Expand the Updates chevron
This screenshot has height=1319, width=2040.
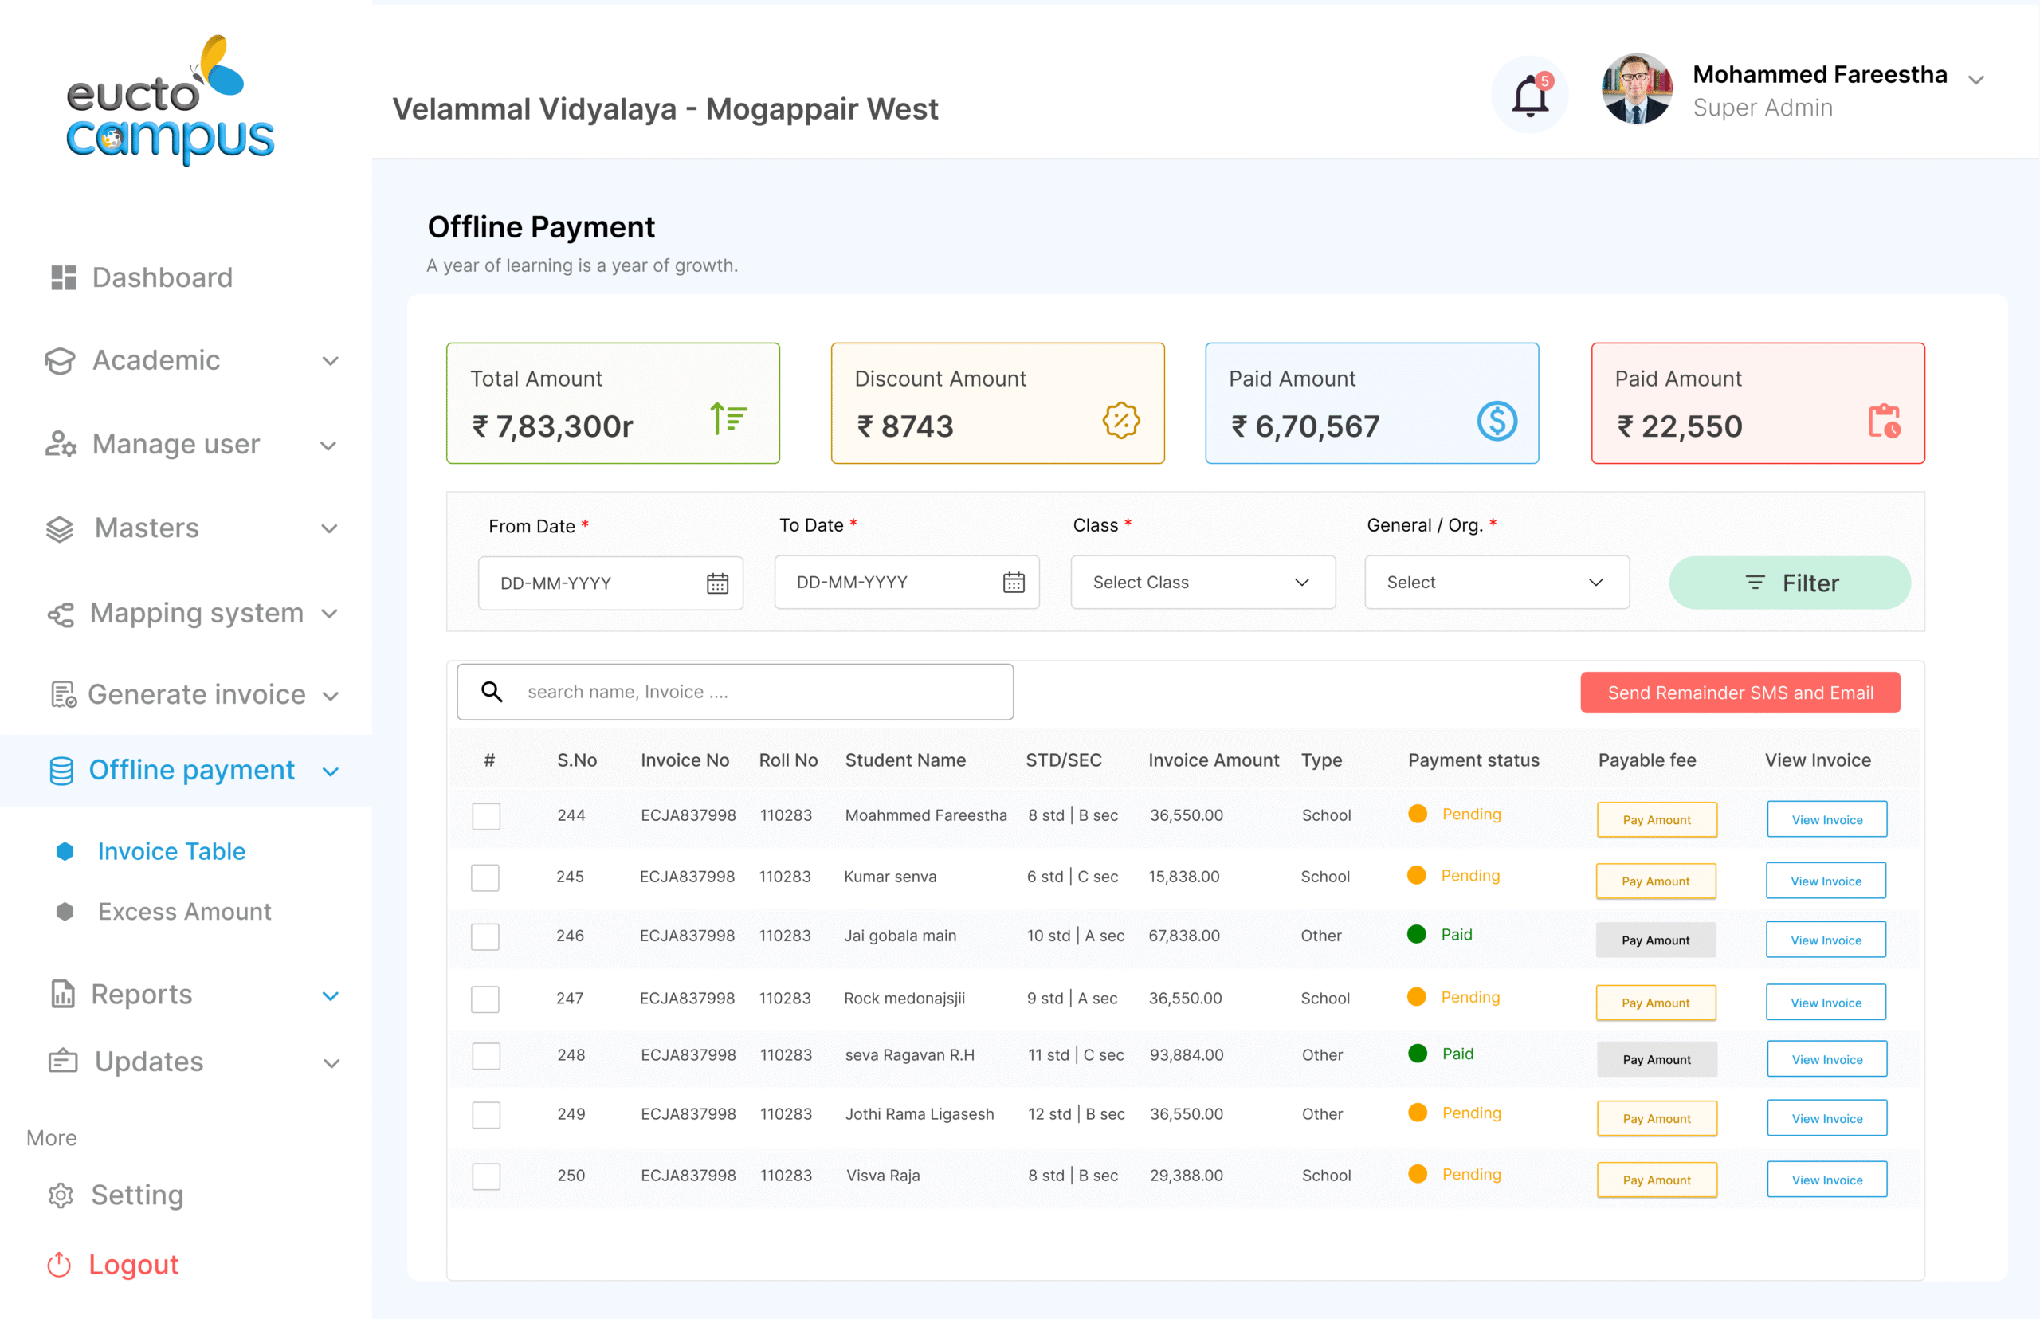[331, 1064]
